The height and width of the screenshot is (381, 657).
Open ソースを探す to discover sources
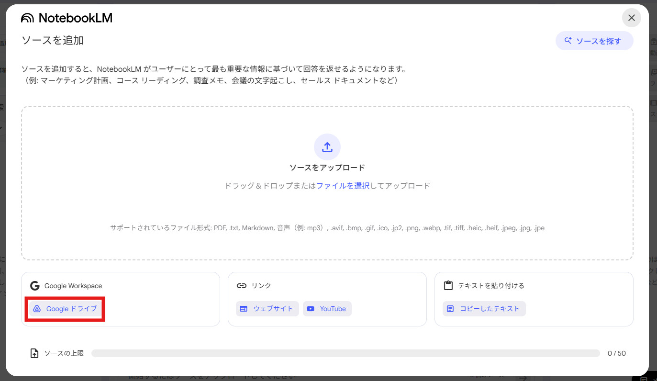click(x=594, y=41)
